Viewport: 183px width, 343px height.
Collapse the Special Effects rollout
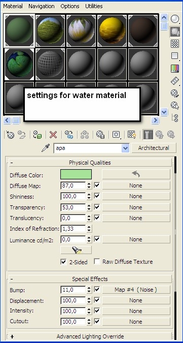point(90,279)
